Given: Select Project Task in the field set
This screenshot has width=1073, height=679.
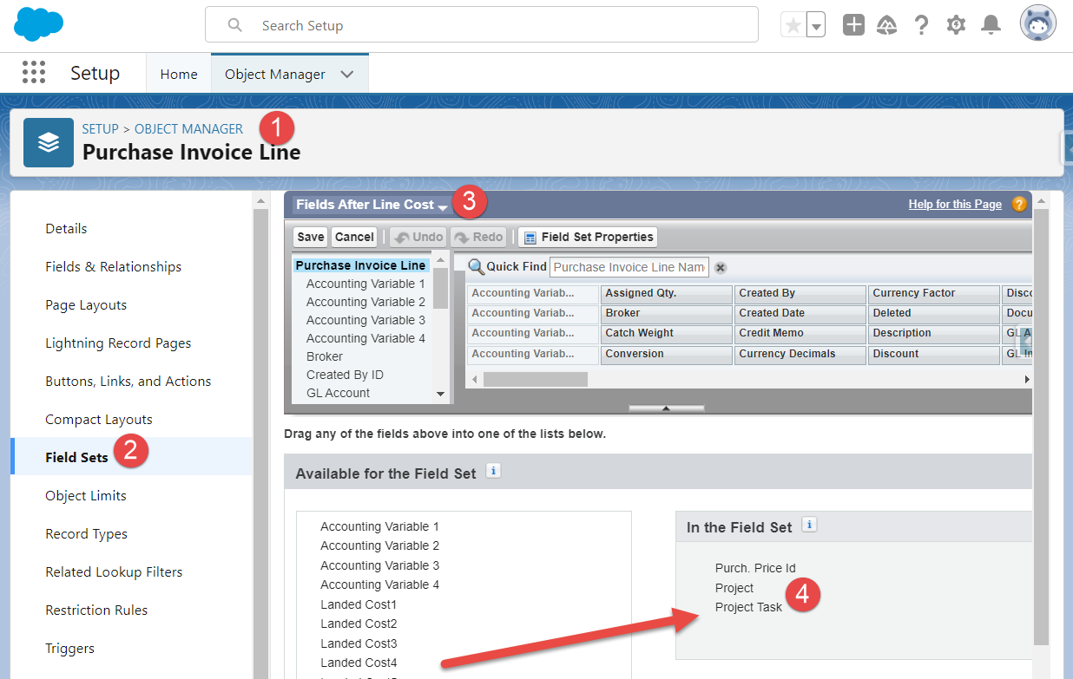Looking at the screenshot, I should point(748,607).
